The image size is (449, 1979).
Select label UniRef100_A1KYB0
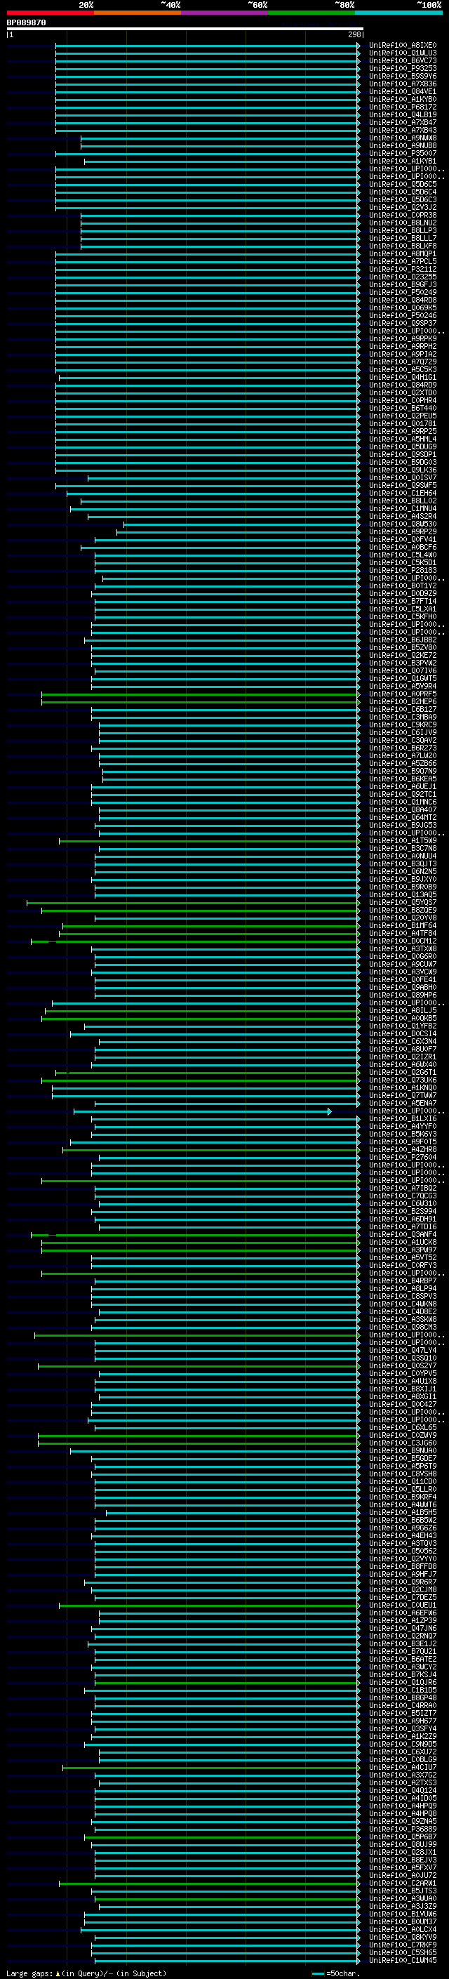click(x=403, y=99)
